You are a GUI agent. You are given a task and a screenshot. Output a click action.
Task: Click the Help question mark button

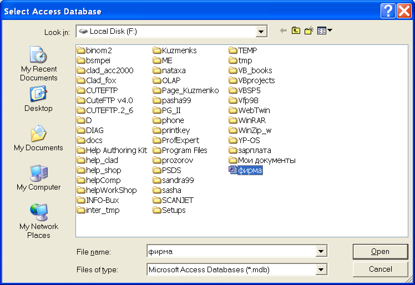388,11
